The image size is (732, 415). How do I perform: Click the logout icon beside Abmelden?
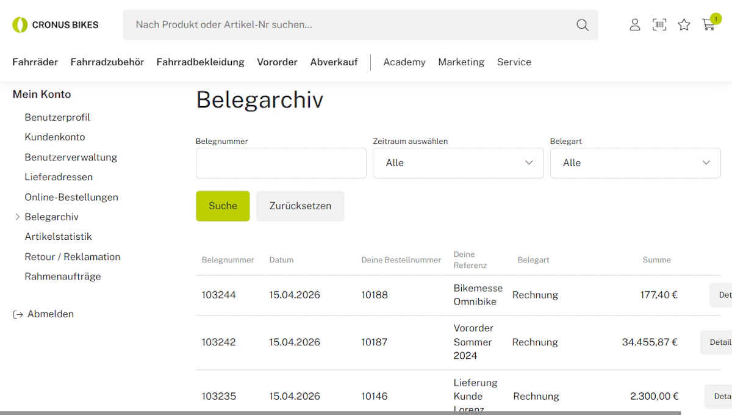tap(18, 314)
